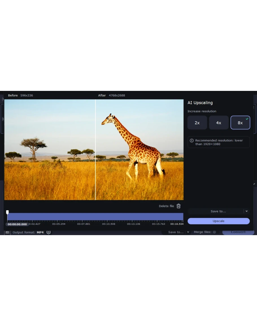Click the Convert button
257x326 pixels.
point(238,232)
